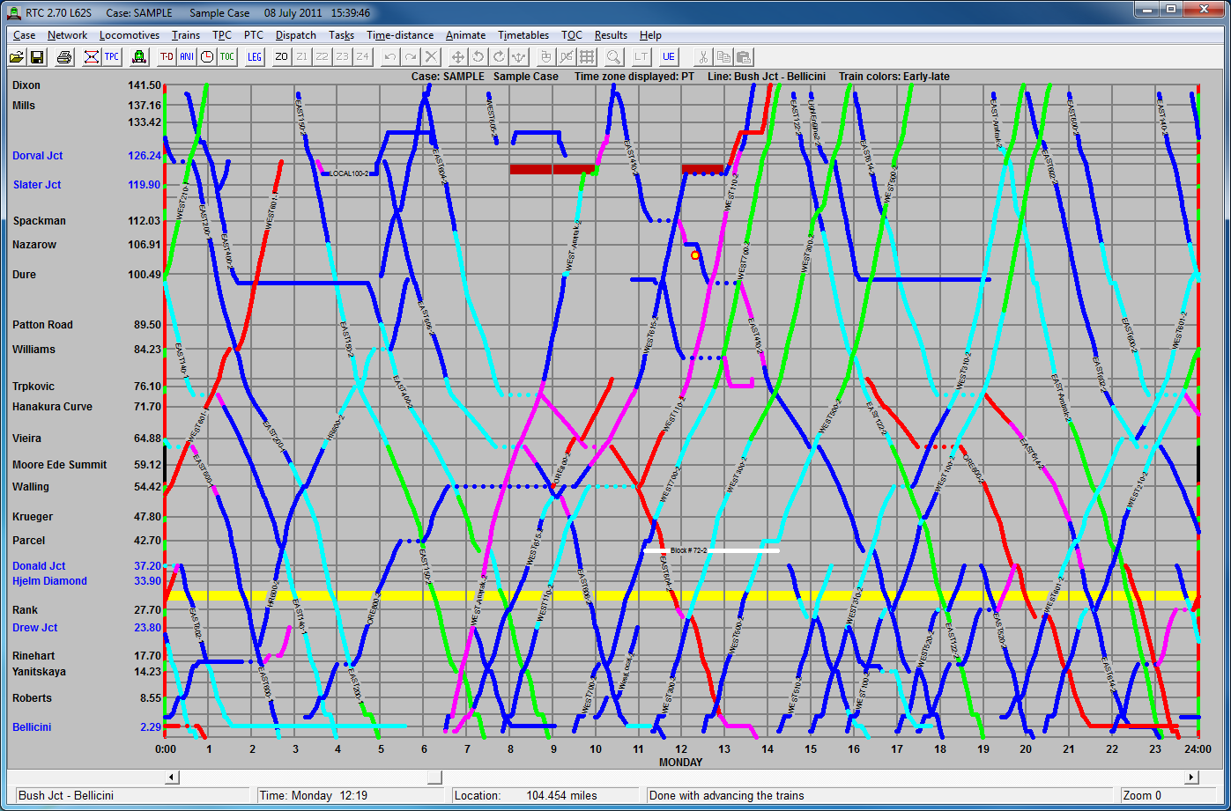1231x811 pixels.
Task: Toggle the UE toolbar button
Action: point(669,57)
